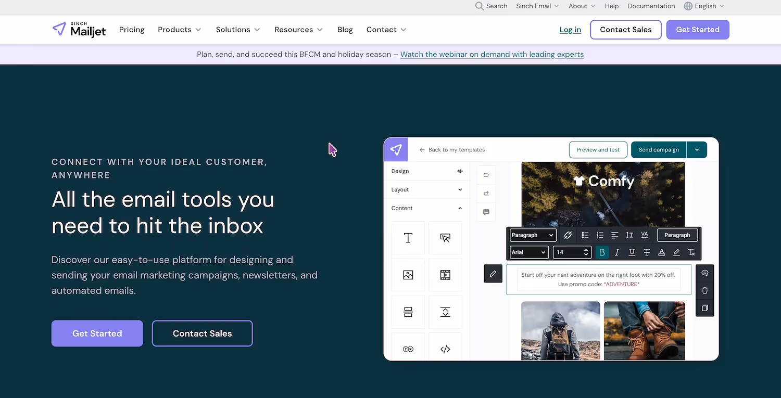Select the Button content block icon

click(445, 238)
